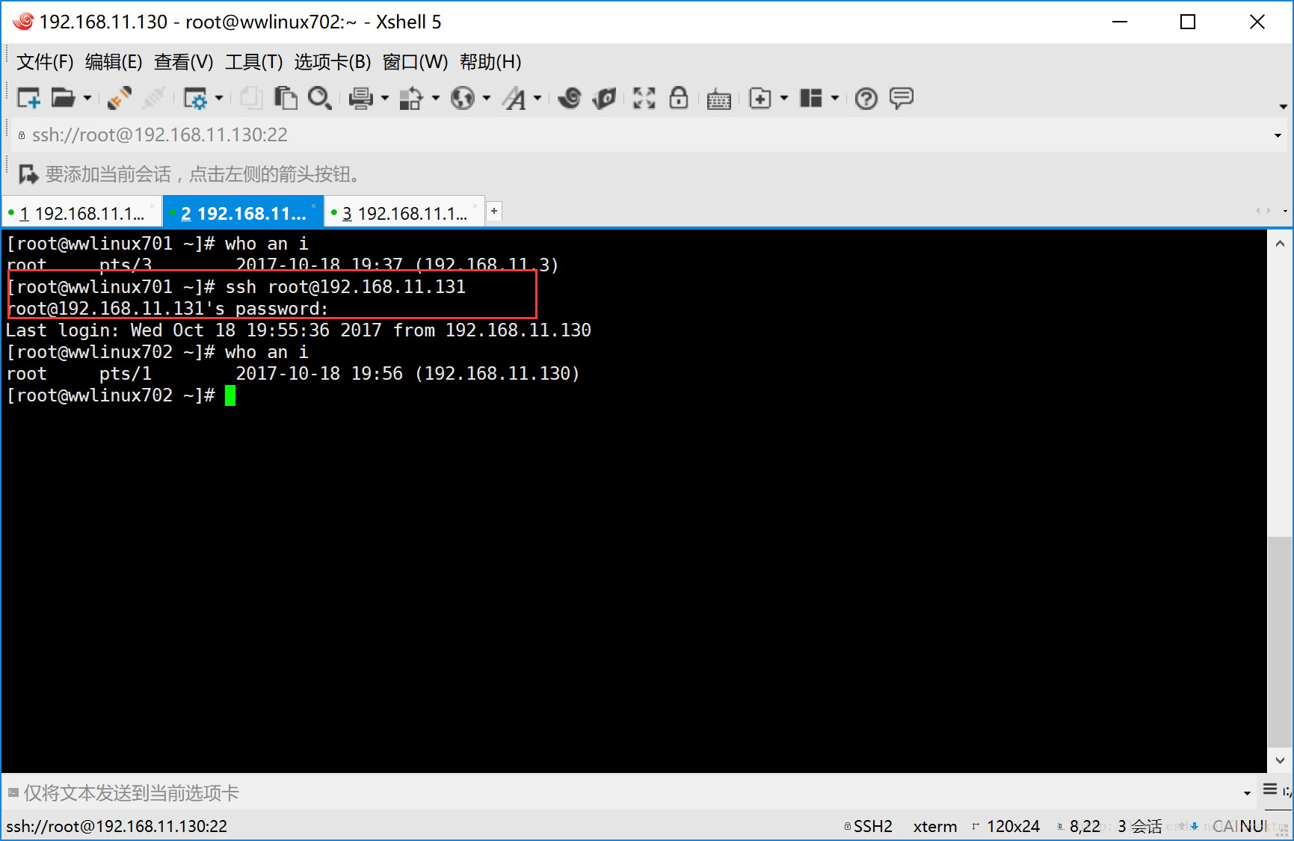Image resolution: width=1294 pixels, height=841 pixels.
Task: Click terminal scrollbar down arrow
Action: click(x=1280, y=760)
